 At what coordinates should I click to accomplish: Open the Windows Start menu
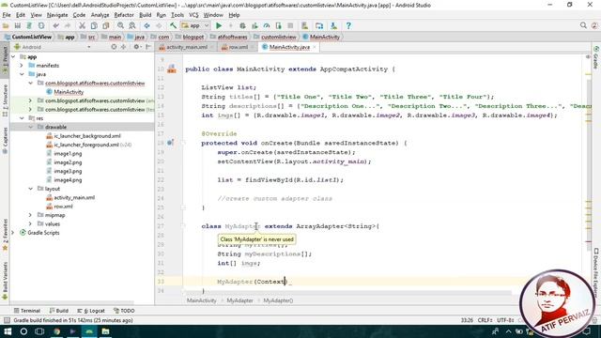tap(8, 331)
